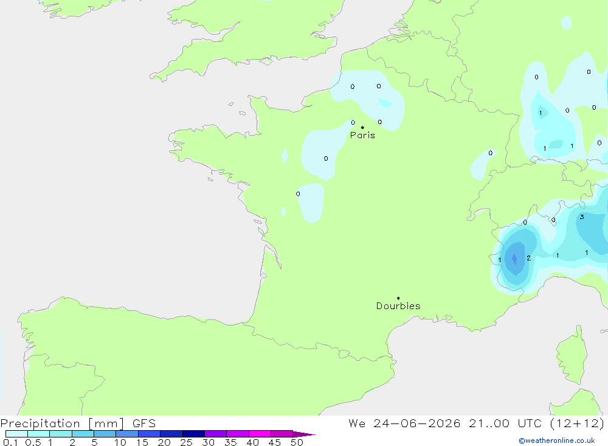Click the legend value '10'
This screenshot has width=608, height=446.
(120, 442)
